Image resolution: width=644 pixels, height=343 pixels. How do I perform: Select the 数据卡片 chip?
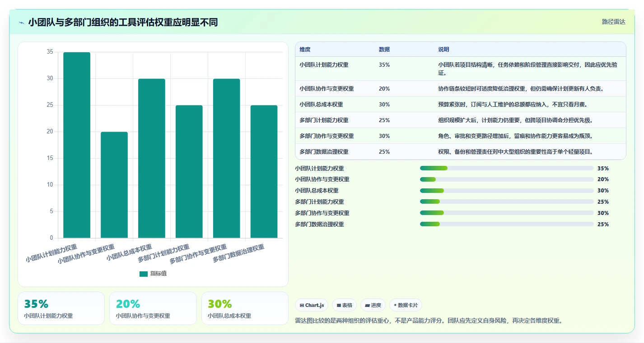tap(406, 305)
